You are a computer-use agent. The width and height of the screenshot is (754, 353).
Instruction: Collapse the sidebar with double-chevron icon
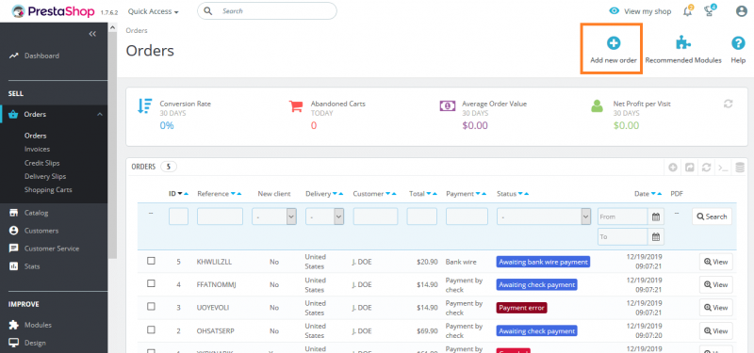[92, 34]
